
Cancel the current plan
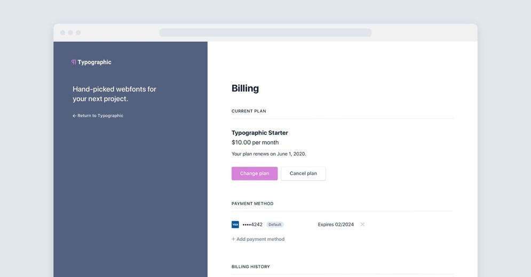click(303, 173)
